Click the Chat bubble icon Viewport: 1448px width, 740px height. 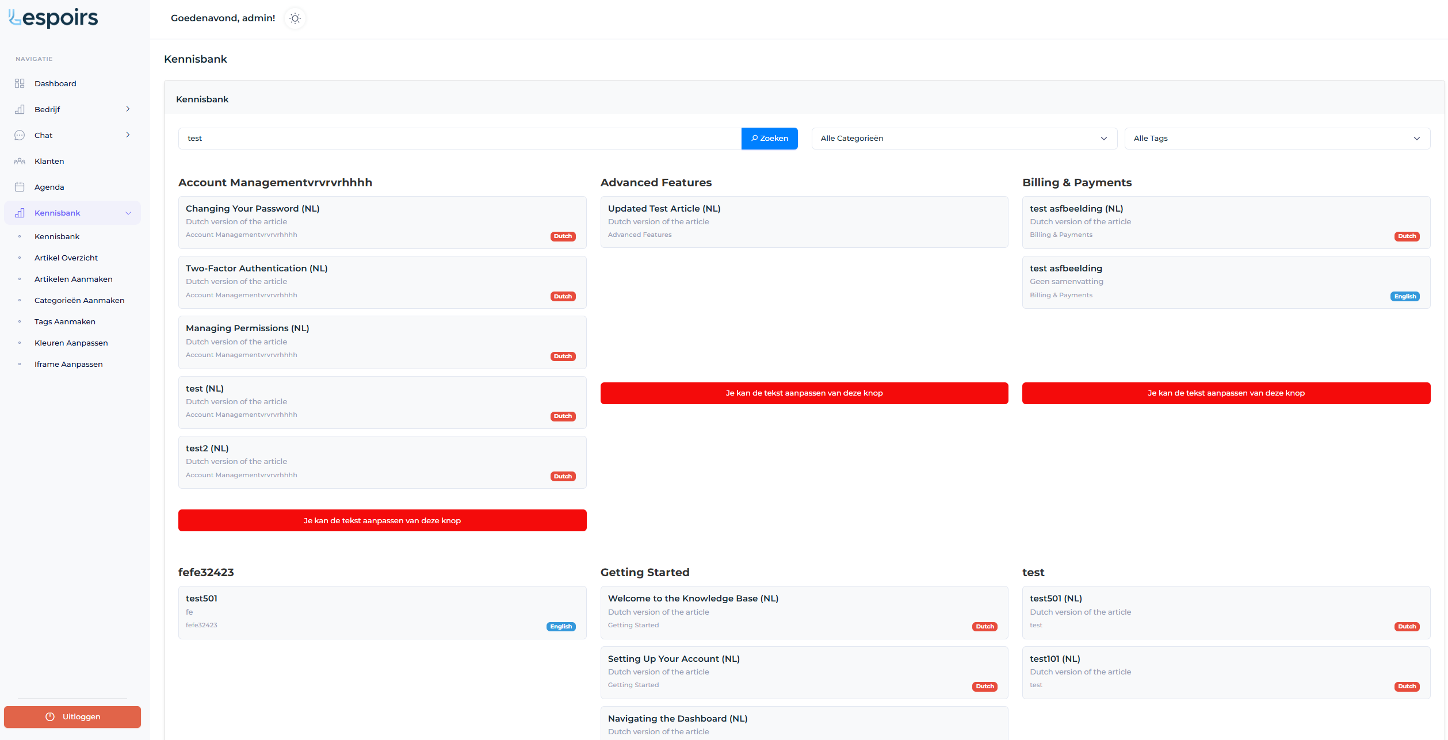coord(20,135)
